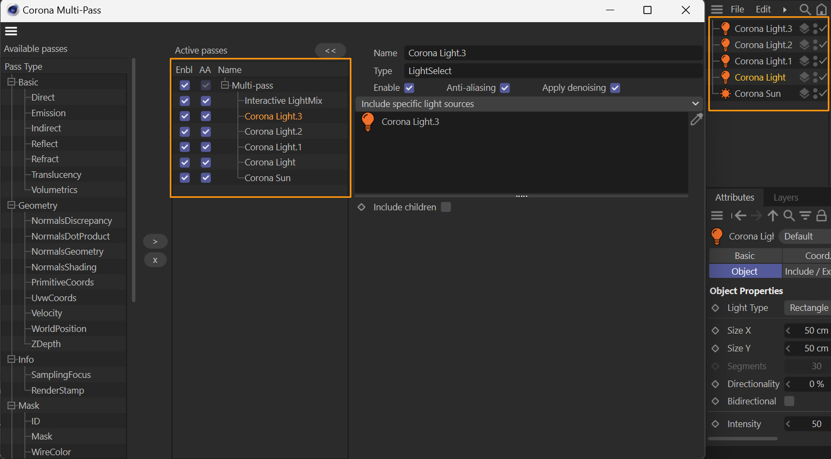Image resolution: width=831 pixels, height=459 pixels.
Task: Click the layer icon next to Corona Sun
Action: click(x=805, y=94)
